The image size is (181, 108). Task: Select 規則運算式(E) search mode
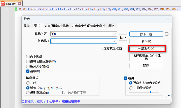click(28, 93)
